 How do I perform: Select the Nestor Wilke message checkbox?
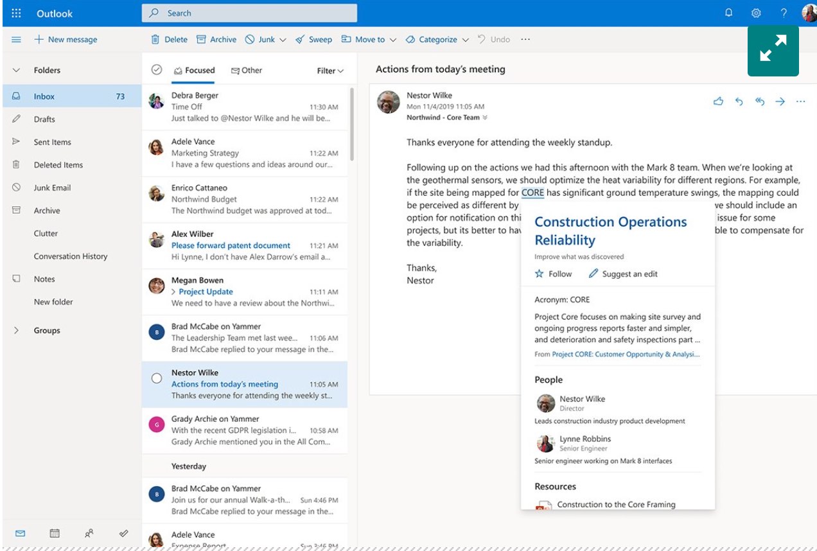click(x=157, y=378)
